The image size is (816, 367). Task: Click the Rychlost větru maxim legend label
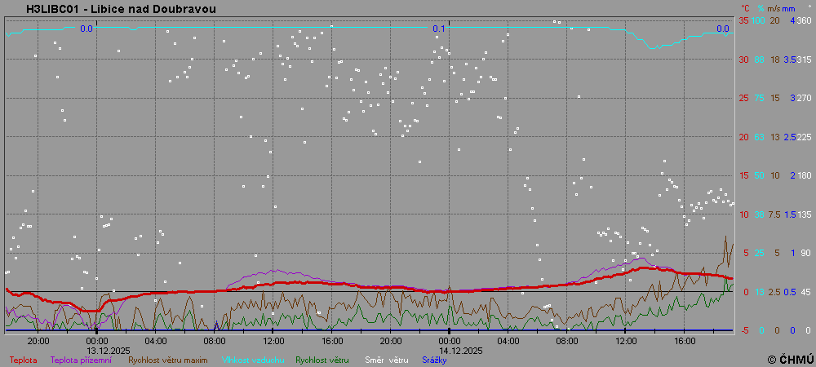click(x=166, y=360)
